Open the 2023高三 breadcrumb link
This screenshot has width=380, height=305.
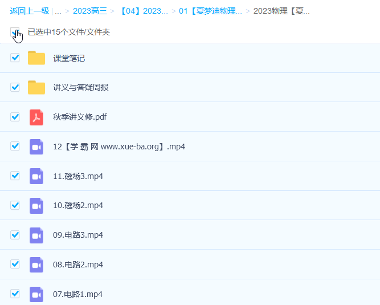click(89, 11)
